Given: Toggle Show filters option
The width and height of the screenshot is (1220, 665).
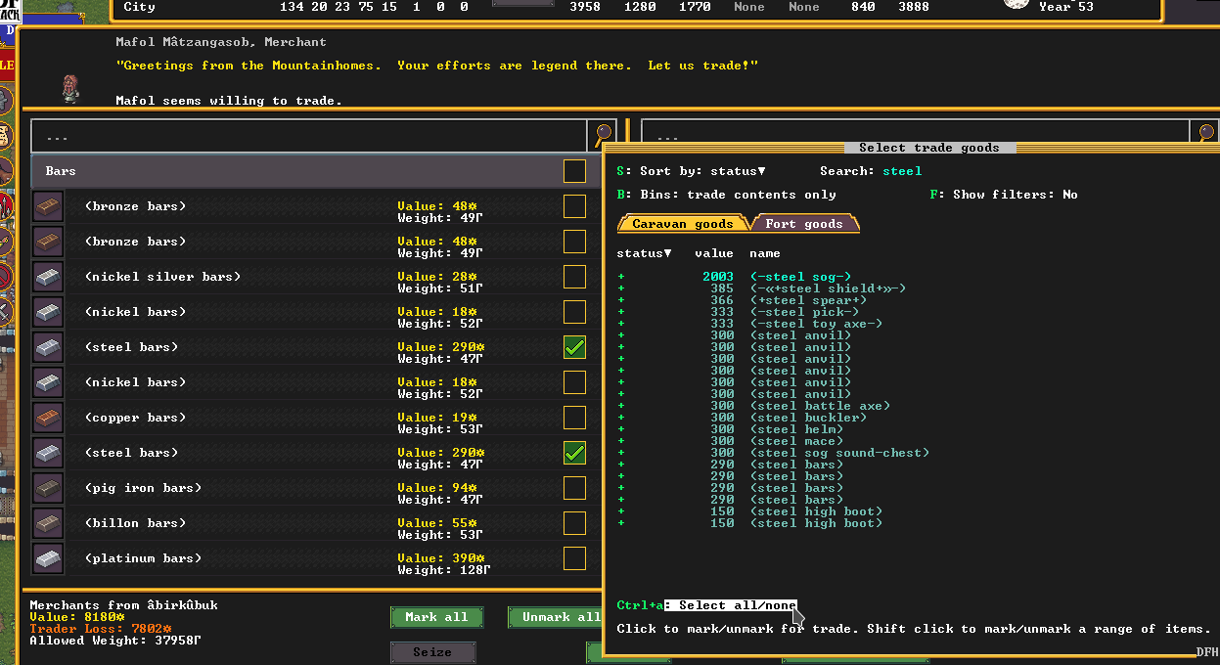Looking at the screenshot, I should coord(1003,195).
